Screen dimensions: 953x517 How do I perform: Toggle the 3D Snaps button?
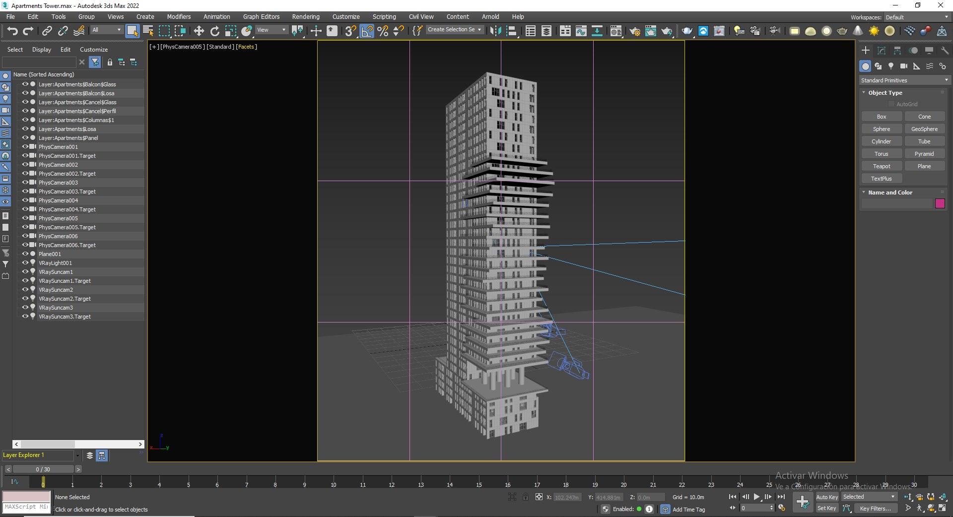click(350, 31)
